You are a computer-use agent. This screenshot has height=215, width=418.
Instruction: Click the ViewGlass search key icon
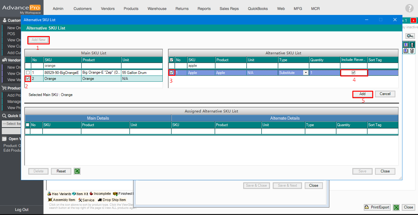410,36
